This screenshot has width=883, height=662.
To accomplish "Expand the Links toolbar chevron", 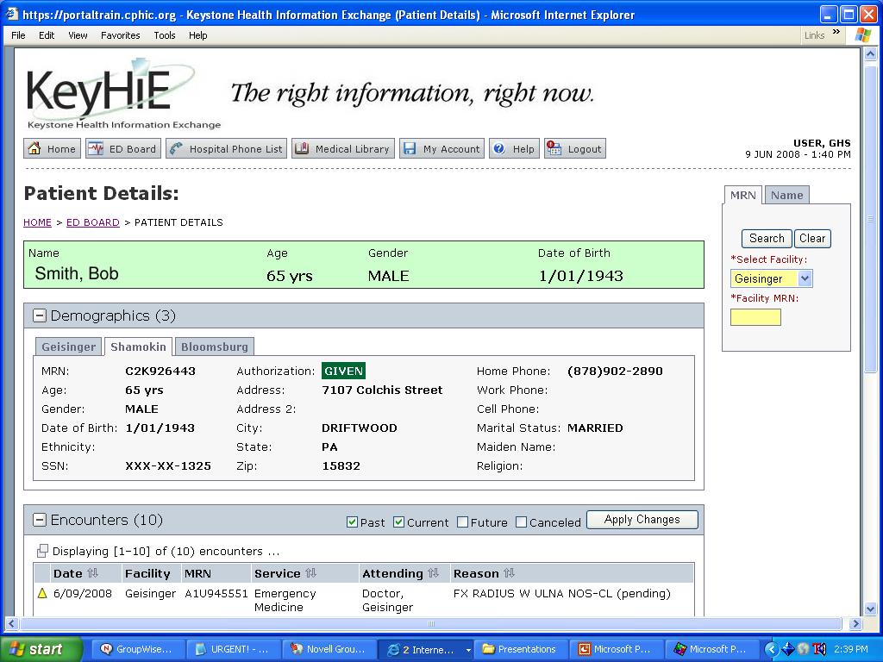I will click(x=836, y=32).
